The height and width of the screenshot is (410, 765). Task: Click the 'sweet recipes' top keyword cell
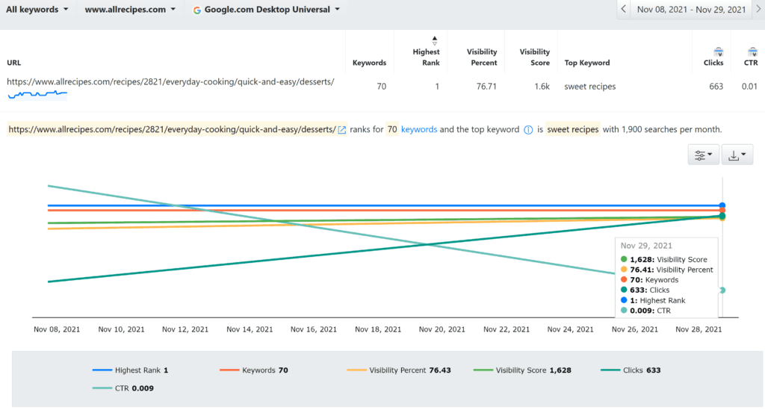tap(590, 87)
